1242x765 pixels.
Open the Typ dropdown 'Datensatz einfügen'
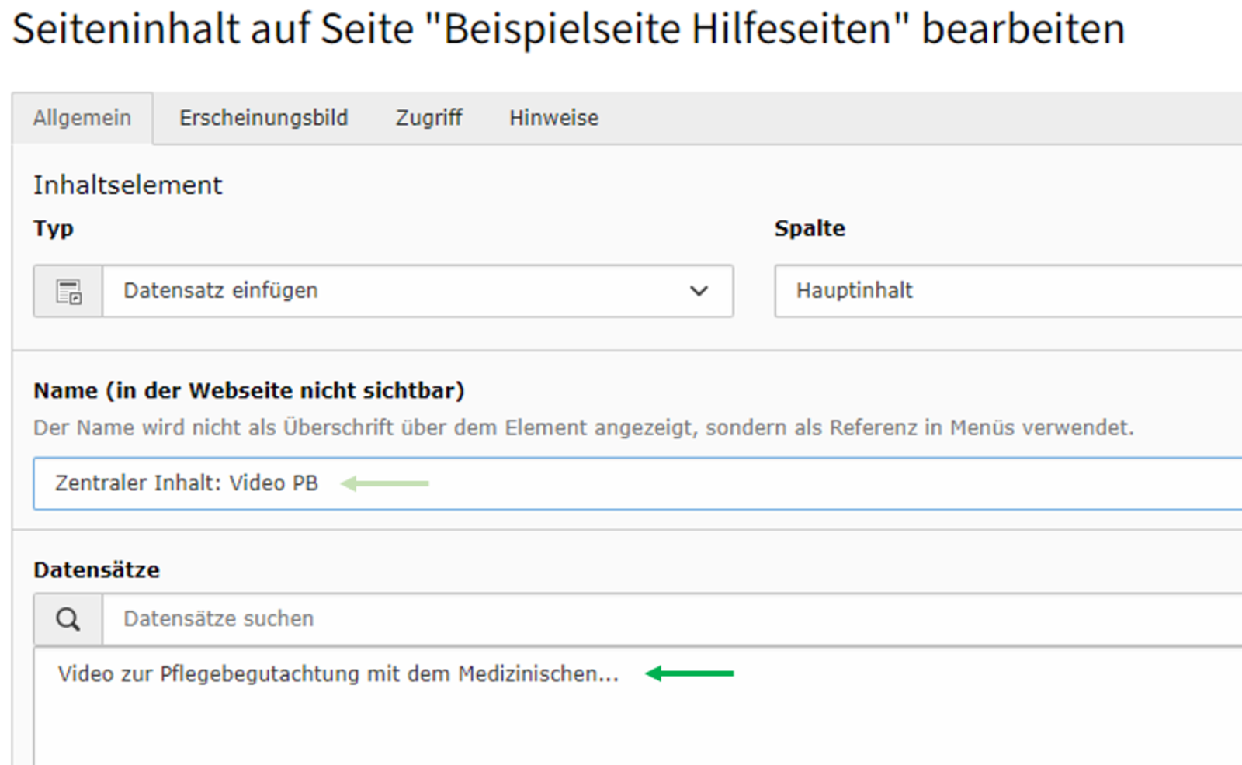(418, 291)
